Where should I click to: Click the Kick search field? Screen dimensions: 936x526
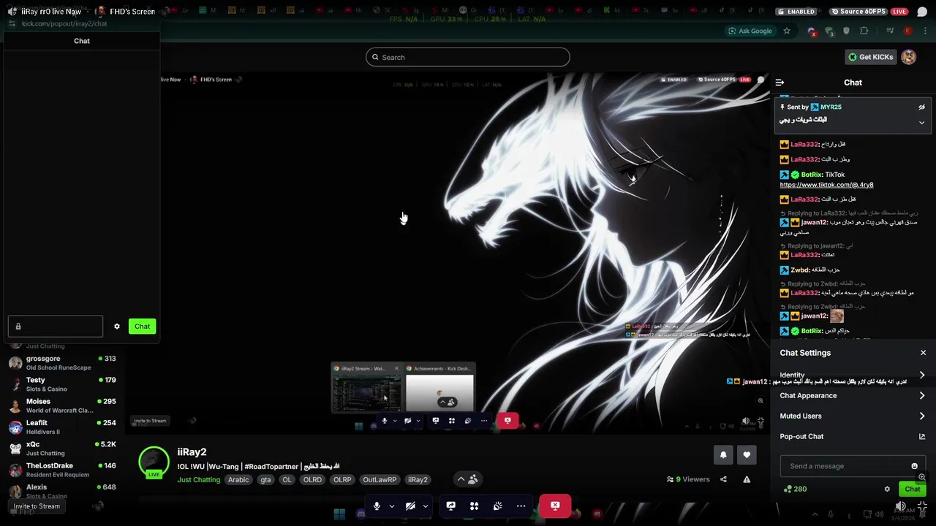click(468, 57)
